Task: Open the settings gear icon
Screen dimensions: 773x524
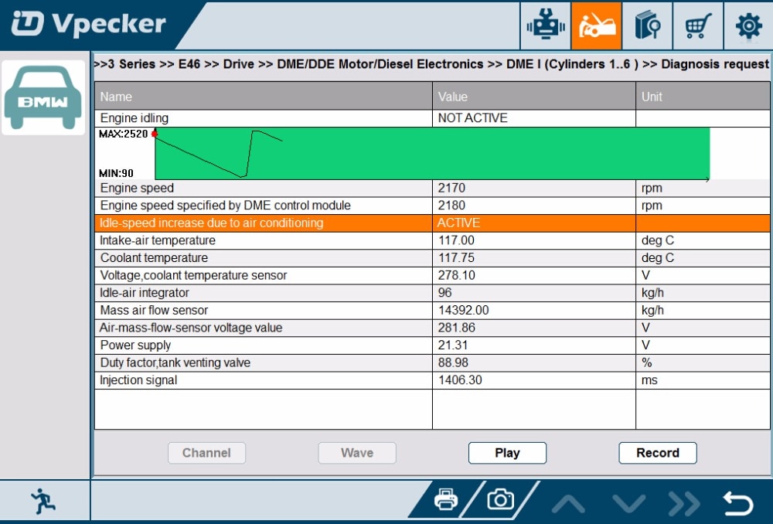Action: (x=748, y=26)
